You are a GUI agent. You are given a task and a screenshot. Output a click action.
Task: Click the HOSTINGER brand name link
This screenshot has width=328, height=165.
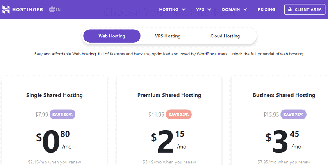[x=27, y=9]
